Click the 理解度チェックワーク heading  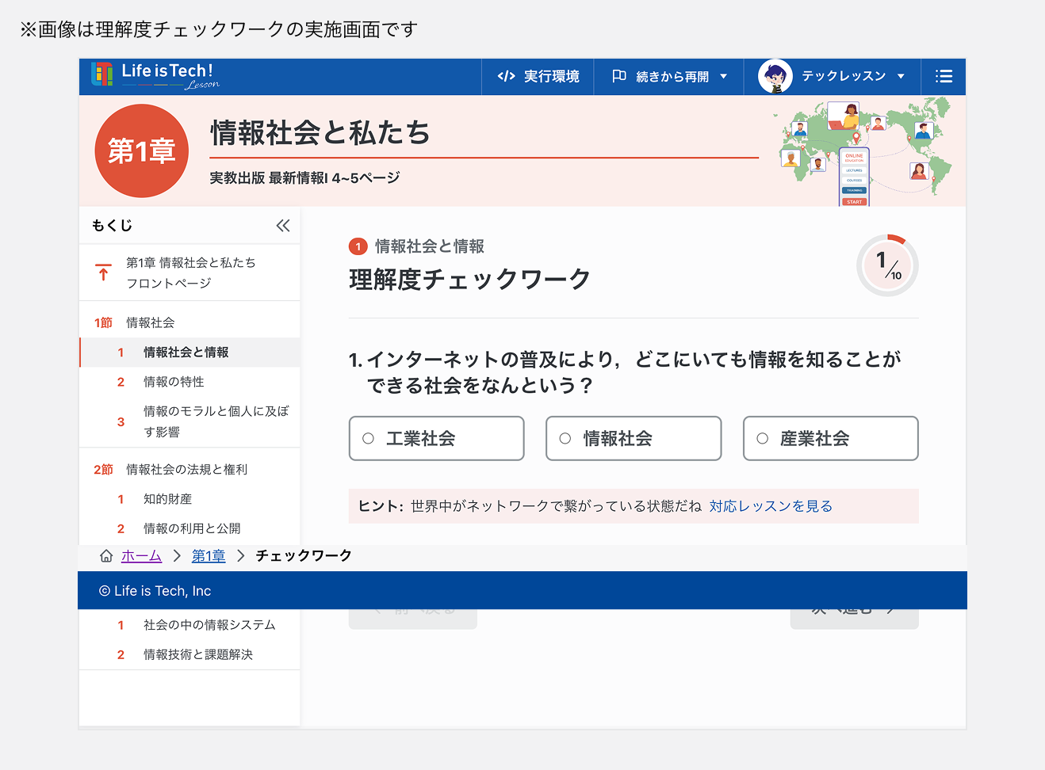[x=470, y=280]
